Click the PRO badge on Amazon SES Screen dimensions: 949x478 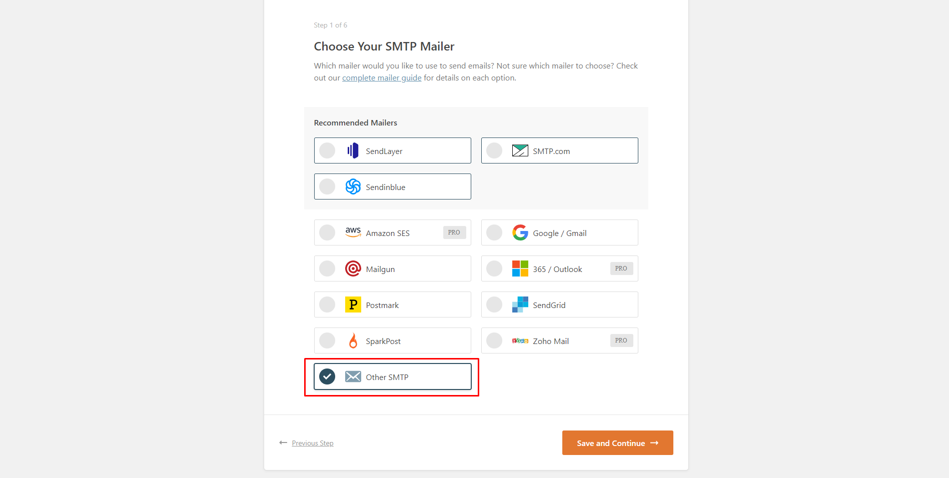pyautogui.click(x=454, y=232)
